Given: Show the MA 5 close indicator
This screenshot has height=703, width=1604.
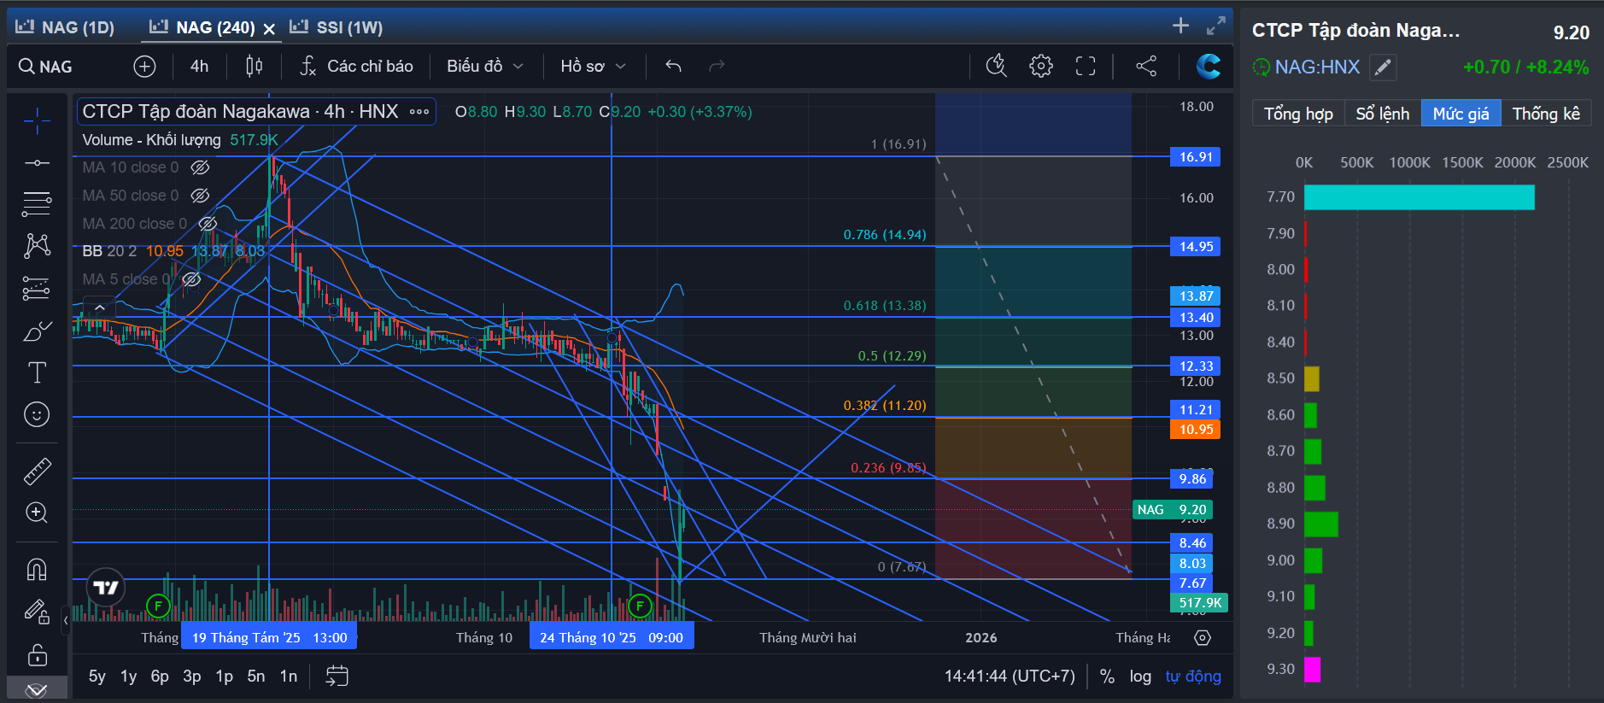Looking at the screenshot, I should (191, 279).
